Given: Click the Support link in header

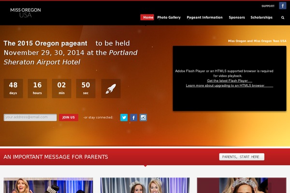Looking at the screenshot, I should 268,6.
